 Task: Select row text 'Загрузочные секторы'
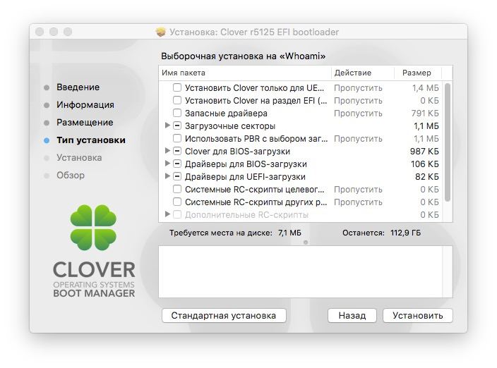tap(230, 126)
